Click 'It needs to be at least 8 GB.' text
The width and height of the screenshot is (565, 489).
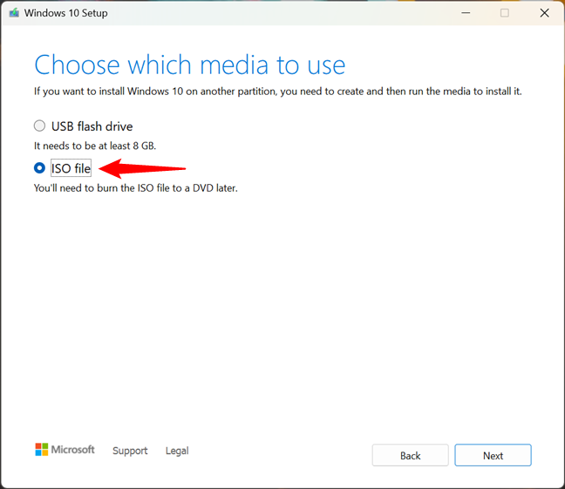click(x=95, y=146)
